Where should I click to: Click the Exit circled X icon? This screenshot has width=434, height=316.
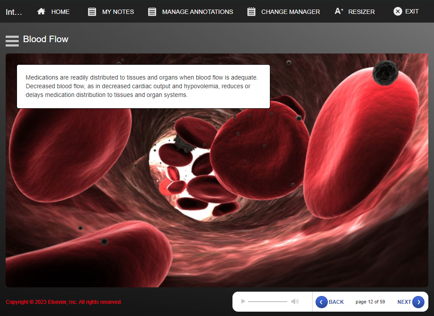click(397, 11)
